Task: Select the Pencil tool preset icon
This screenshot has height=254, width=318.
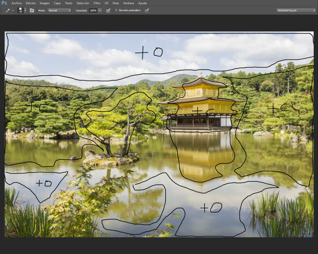Action: 8,11
